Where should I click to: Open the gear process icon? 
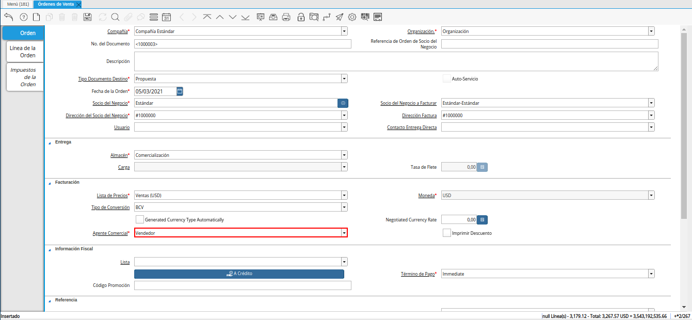pos(352,17)
